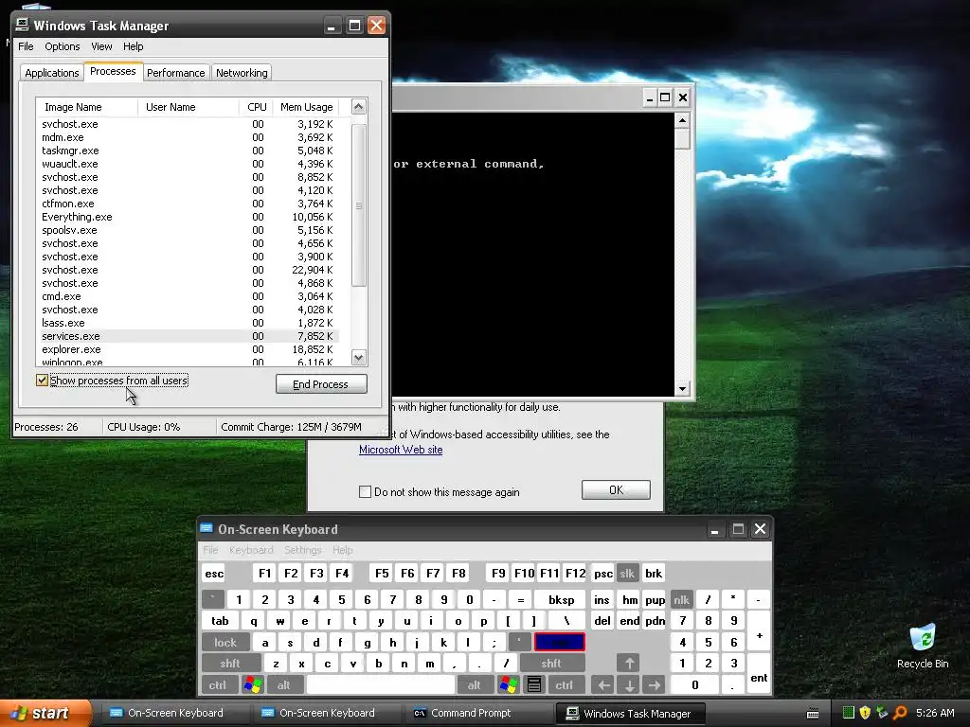Toggle the lock key on On-Screen Keyboard
The height and width of the screenshot is (727, 970).
point(225,643)
